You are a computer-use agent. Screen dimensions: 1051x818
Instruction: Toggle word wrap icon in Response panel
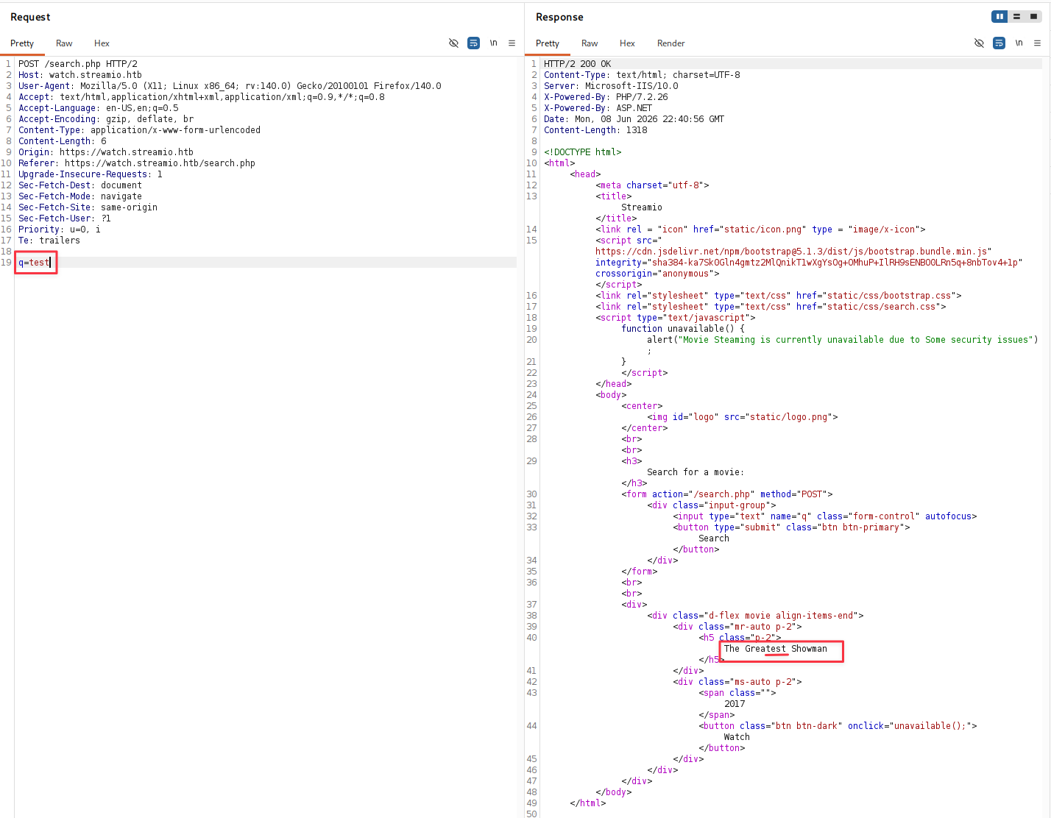pos(999,43)
